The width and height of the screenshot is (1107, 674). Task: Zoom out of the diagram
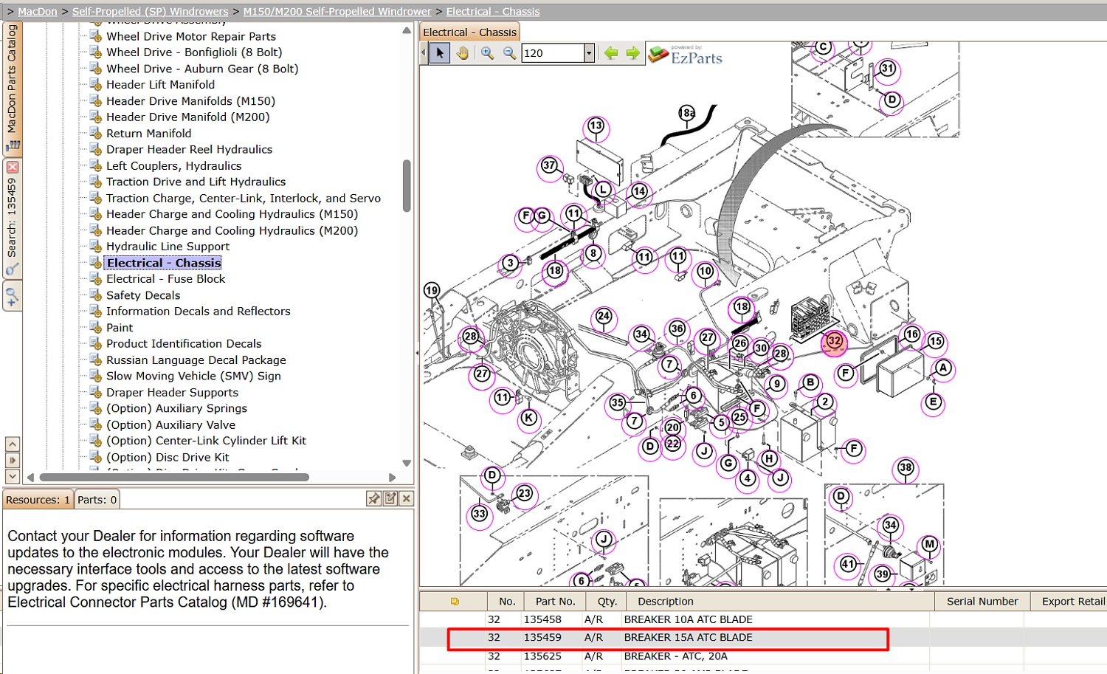coord(510,53)
